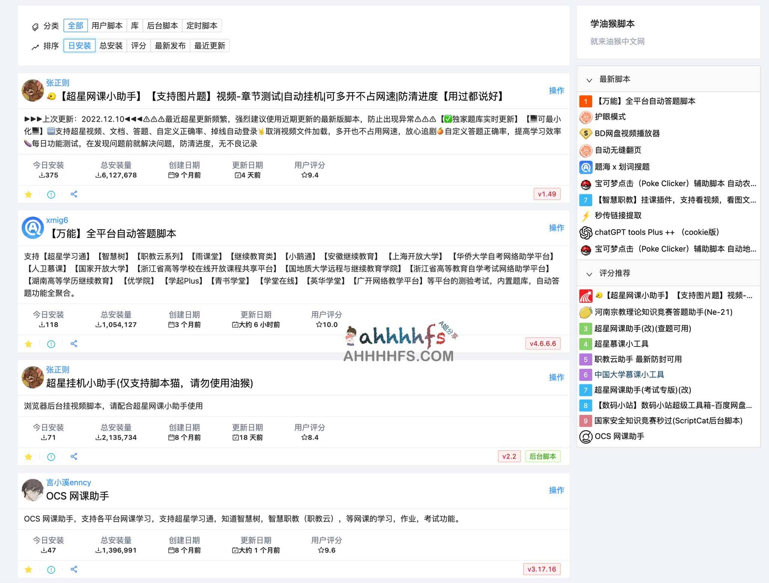Toggle the favorite star on 万能答题脚本 card
The image size is (769, 583).
point(29,344)
